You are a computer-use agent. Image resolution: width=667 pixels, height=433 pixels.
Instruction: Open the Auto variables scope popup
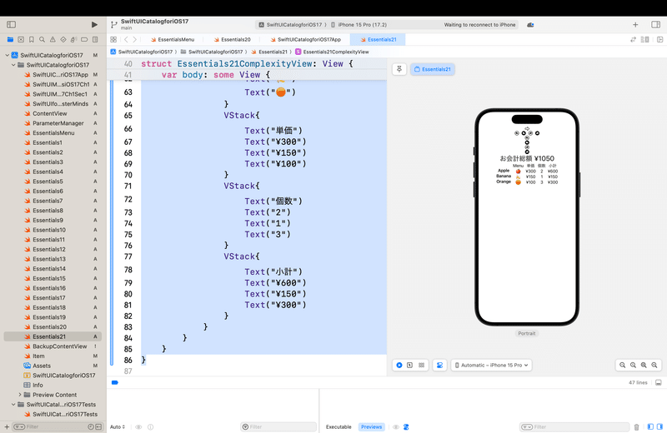tap(118, 426)
